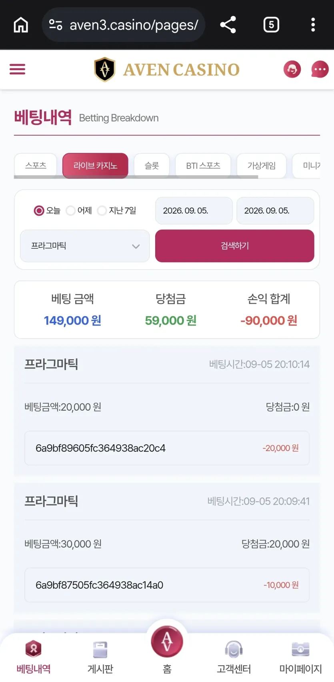The width and height of the screenshot is (334, 682).
Task: Switch to the BTI 스포츠 tab
Action: tap(203, 165)
